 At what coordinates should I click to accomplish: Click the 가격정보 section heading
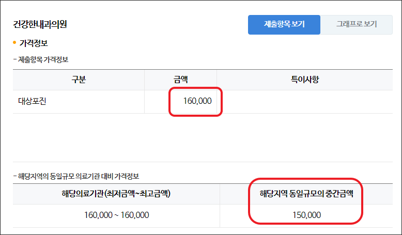34,43
